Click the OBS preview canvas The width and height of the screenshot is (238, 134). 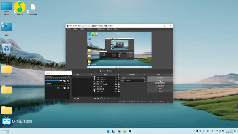[x=120, y=50]
